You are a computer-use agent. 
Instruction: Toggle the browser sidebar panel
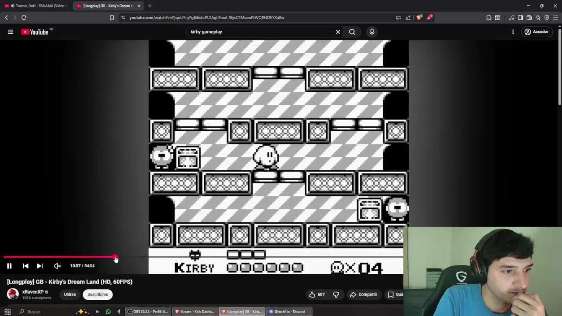[x=520, y=18]
